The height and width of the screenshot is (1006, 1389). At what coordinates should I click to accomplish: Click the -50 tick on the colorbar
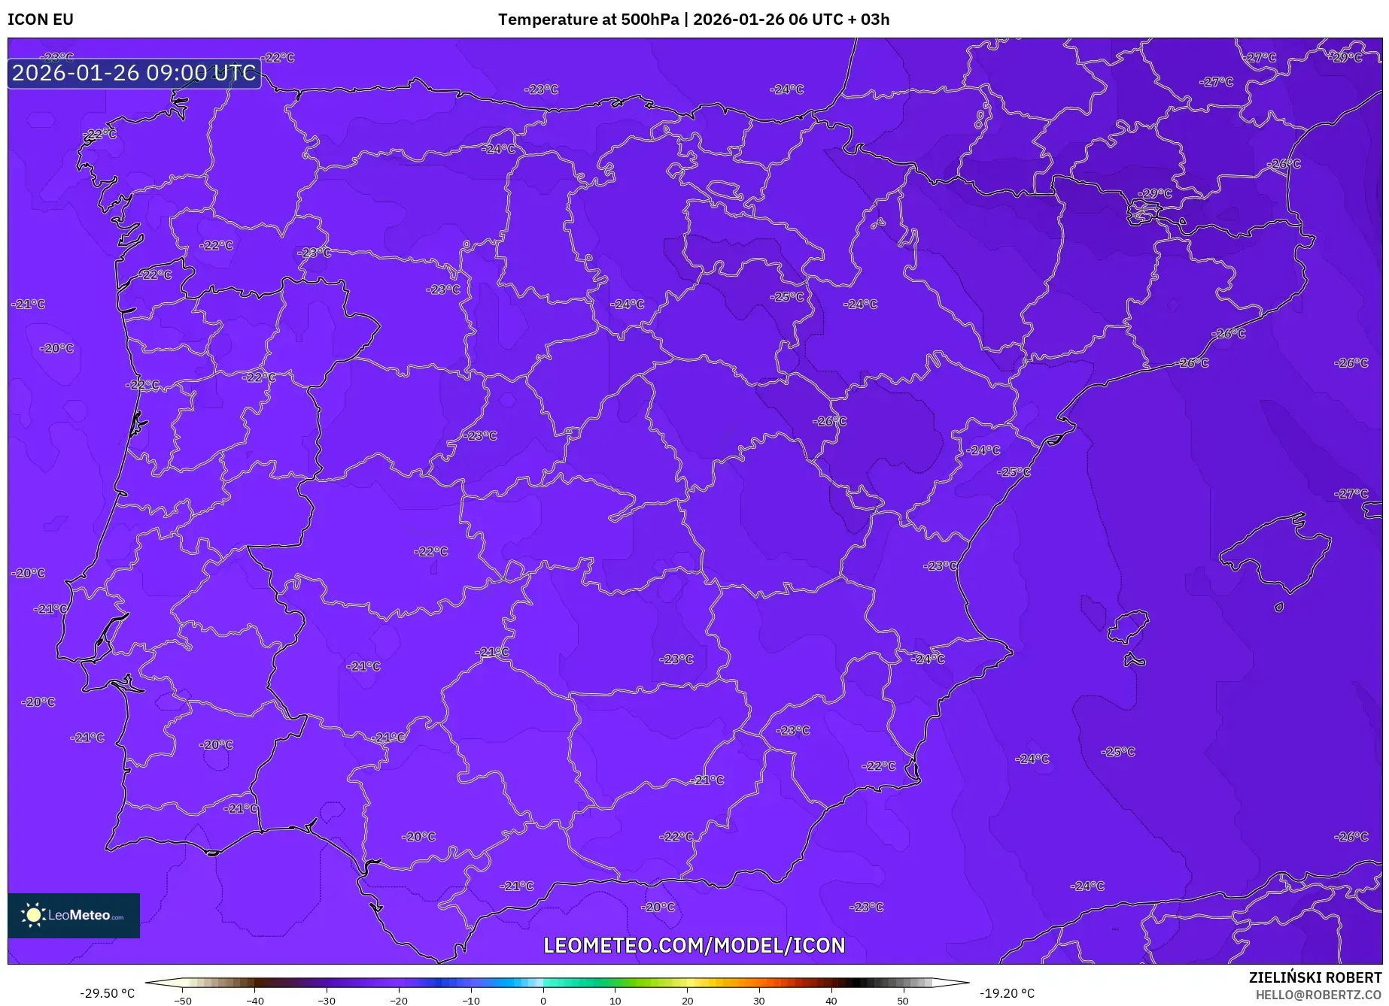(x=183, y=1000)
